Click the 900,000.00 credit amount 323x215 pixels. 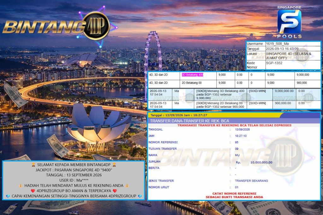283,103
